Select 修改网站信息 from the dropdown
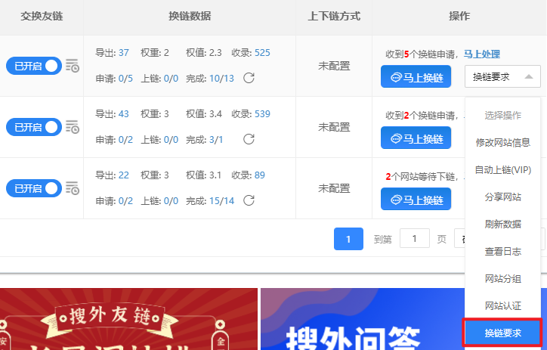 coord(502,142)
